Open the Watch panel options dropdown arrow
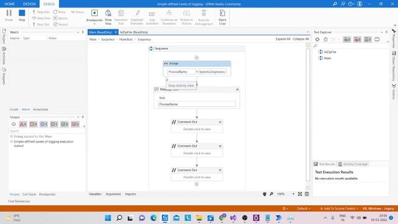The height and width of the screenshot is (224, 398). [x=78, y=32]
